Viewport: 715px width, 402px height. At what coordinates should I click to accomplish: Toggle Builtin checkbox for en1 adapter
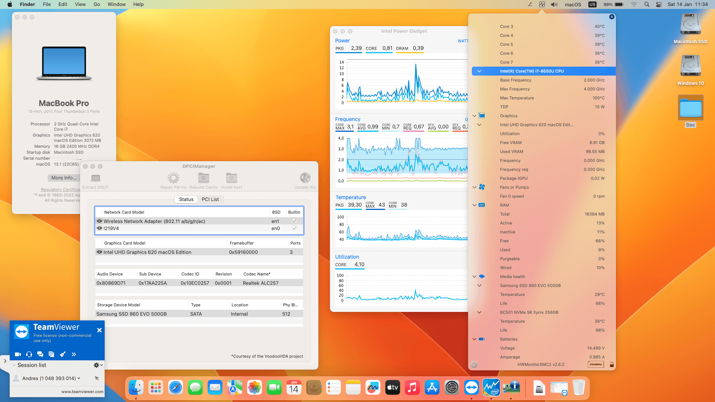pos(295,221)
